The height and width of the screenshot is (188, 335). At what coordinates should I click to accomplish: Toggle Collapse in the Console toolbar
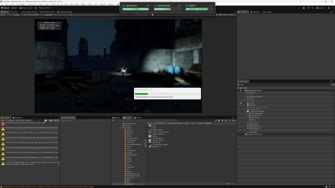11,120
